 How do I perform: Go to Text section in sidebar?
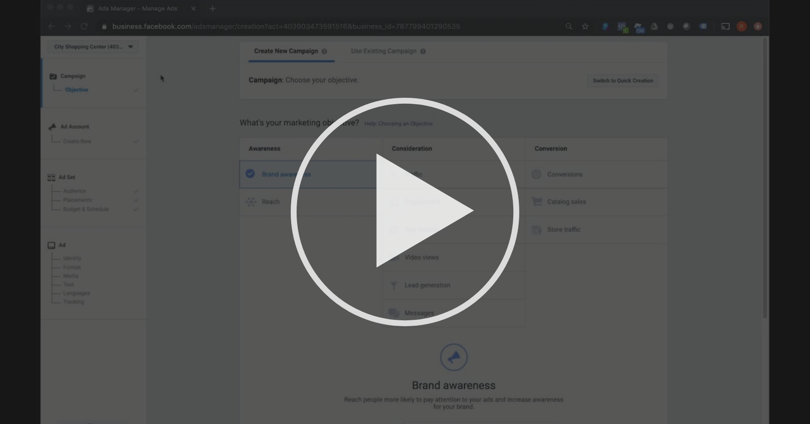[69, 284]
